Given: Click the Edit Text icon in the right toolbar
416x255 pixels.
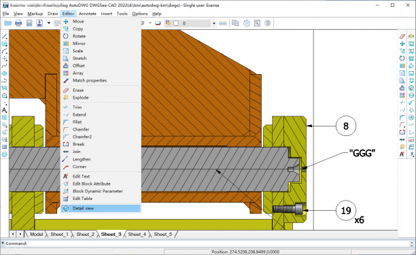Looking at the screenshot, I should coord(402,154).
